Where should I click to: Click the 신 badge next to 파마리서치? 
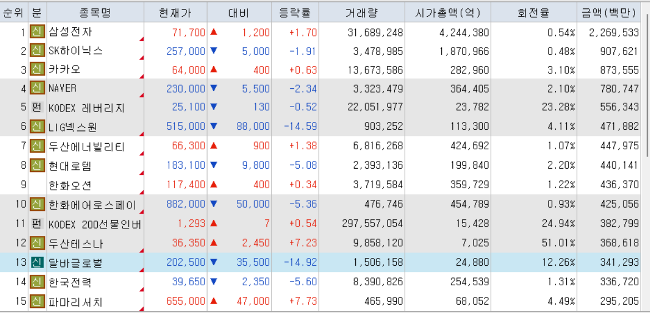click(x=37, y=301)
